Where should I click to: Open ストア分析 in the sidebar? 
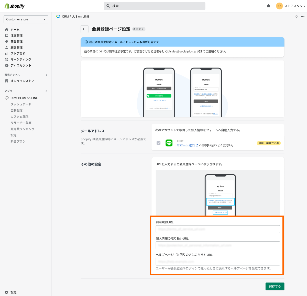pos(18,53)
